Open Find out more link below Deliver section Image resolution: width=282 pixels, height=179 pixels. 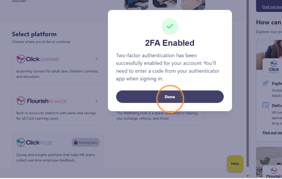point(272,133)
